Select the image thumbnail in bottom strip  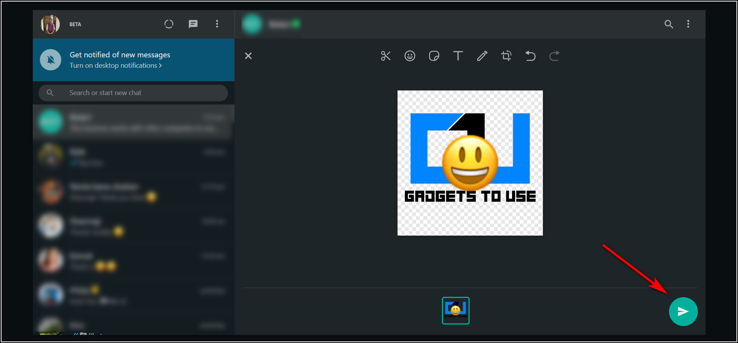[456, 311]
